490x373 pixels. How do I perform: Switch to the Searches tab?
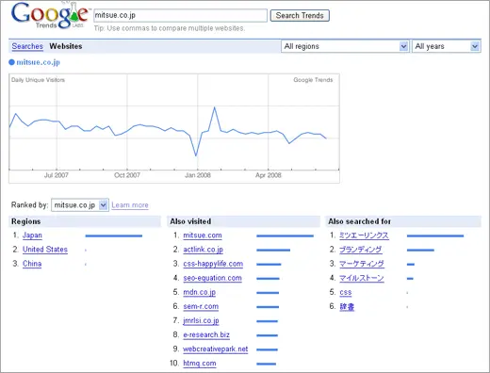27,46
